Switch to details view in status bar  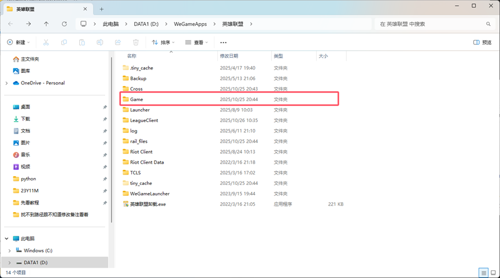483,273
